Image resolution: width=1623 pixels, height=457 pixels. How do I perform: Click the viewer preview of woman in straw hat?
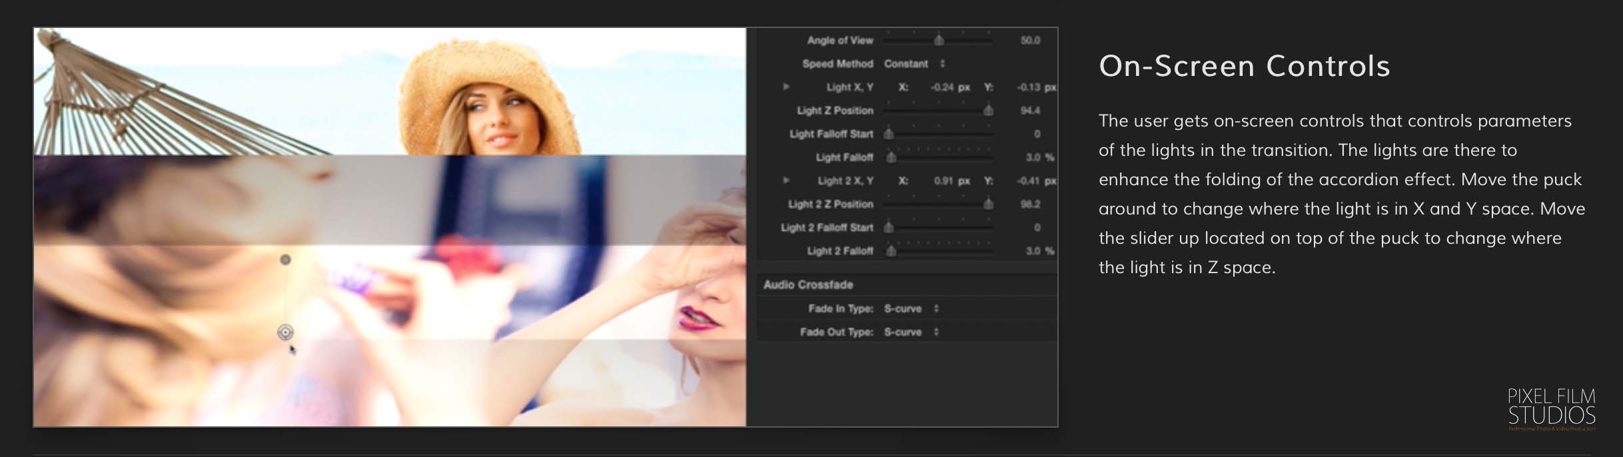(x=390, y=91)
